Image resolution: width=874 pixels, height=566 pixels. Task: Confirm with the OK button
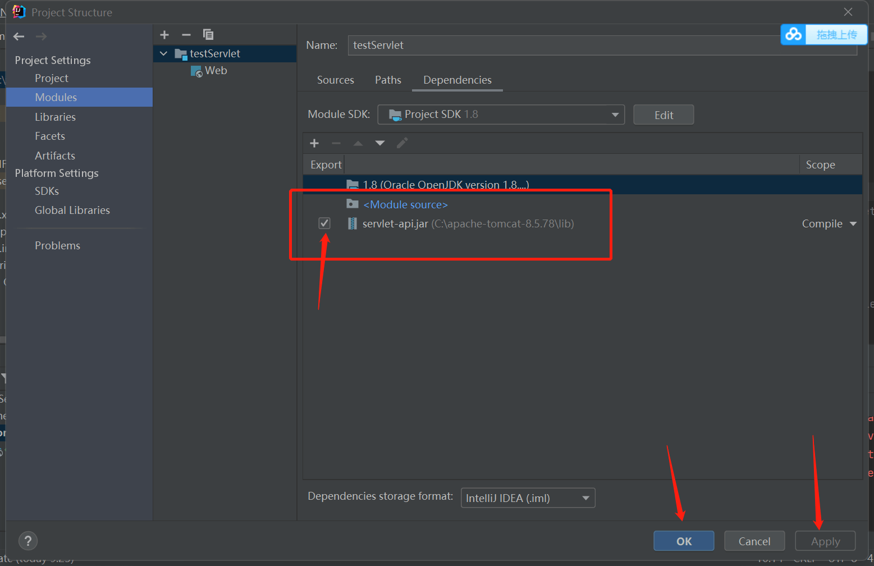[684, 541]
